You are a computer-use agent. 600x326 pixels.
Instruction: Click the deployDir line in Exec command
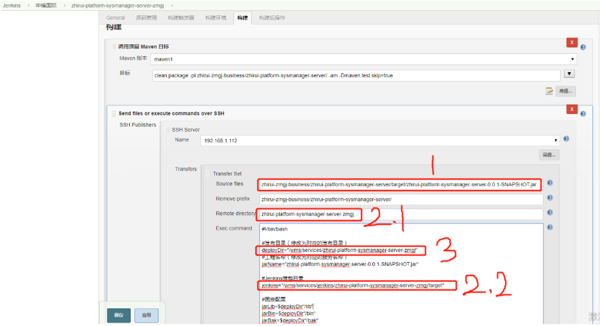pyautogui.click(x=340, y=251)
